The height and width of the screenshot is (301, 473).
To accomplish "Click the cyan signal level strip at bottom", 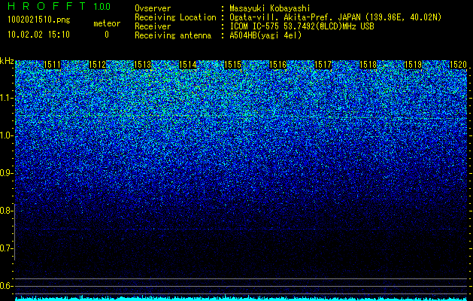I will point(243,299).
